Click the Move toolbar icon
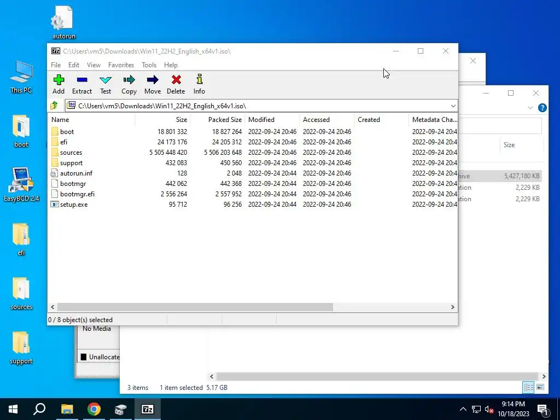 click(x=153, y=84)
